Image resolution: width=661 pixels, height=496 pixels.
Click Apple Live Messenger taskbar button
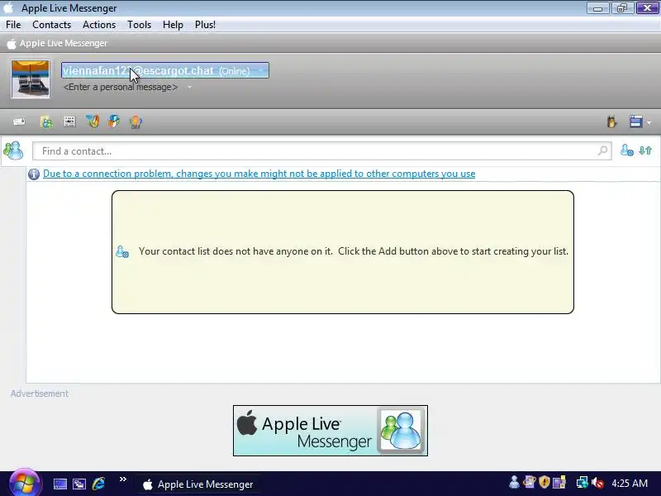(x=197, y=484)
